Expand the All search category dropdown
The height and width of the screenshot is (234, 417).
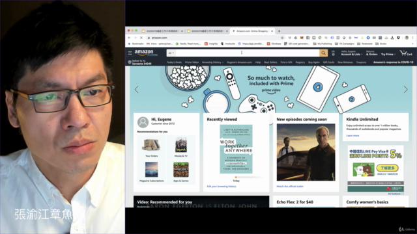pos(171,53)
